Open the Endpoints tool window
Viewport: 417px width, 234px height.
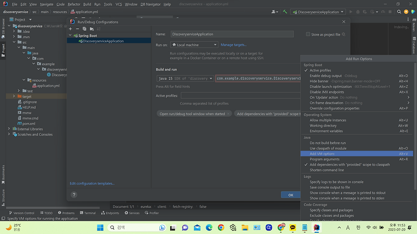point(110,213)
